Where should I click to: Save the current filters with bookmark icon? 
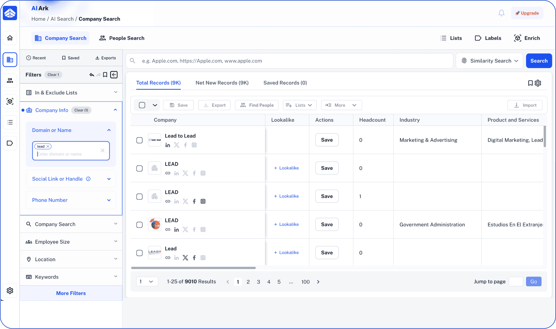105,75
